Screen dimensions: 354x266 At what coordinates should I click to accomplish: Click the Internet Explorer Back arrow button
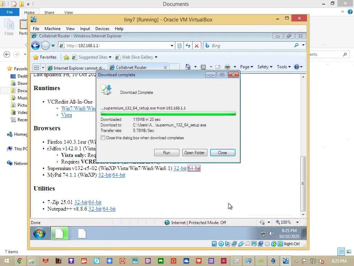(x=36, y=45)
